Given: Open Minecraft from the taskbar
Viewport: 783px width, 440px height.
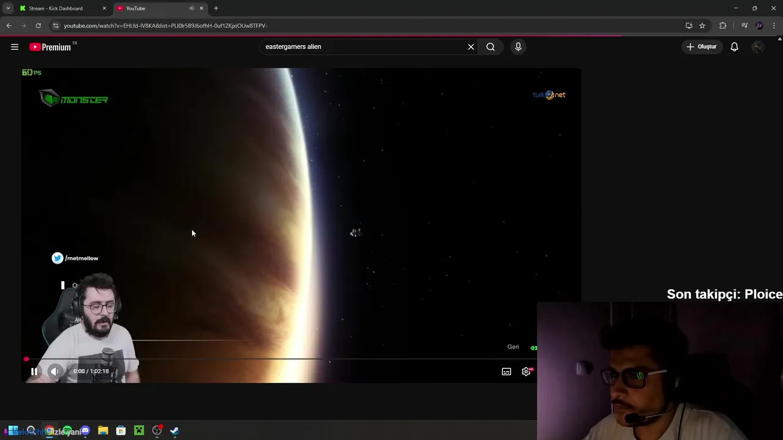Looking at the screenshot, I should pyautogui.click(x=139, y=431).
